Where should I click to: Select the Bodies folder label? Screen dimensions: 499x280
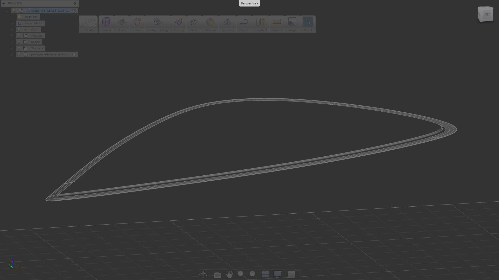click(x=35, y=42)
